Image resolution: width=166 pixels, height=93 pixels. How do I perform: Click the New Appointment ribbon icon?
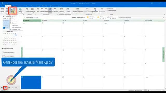(2, 11)
